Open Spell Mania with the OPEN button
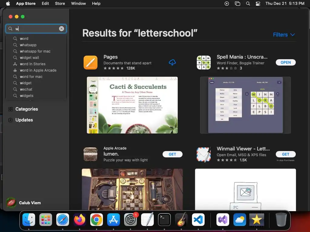310x232 pixels. (286, 62)
